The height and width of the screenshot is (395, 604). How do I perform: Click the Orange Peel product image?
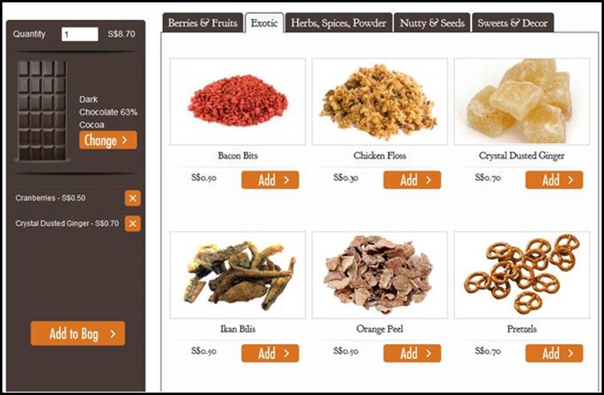point(379,275)
